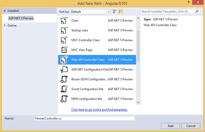205x132 pixels.
Task: Click the search magnifier icon
Action: (x=197, y=11)
